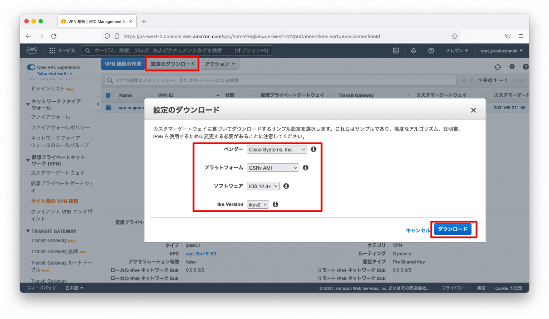Image resolution: width=549 pixels, height=319 pixels.
Task: Open the アクション menu
Action: (220, 64)
